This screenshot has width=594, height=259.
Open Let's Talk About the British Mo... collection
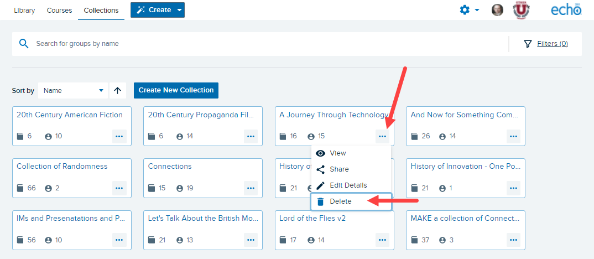click(x=203, y=219)
